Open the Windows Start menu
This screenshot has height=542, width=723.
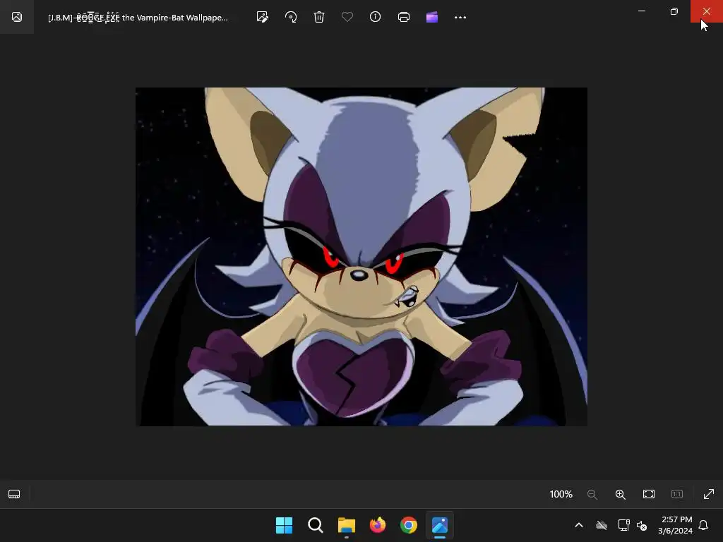click(x=284, y=525)
